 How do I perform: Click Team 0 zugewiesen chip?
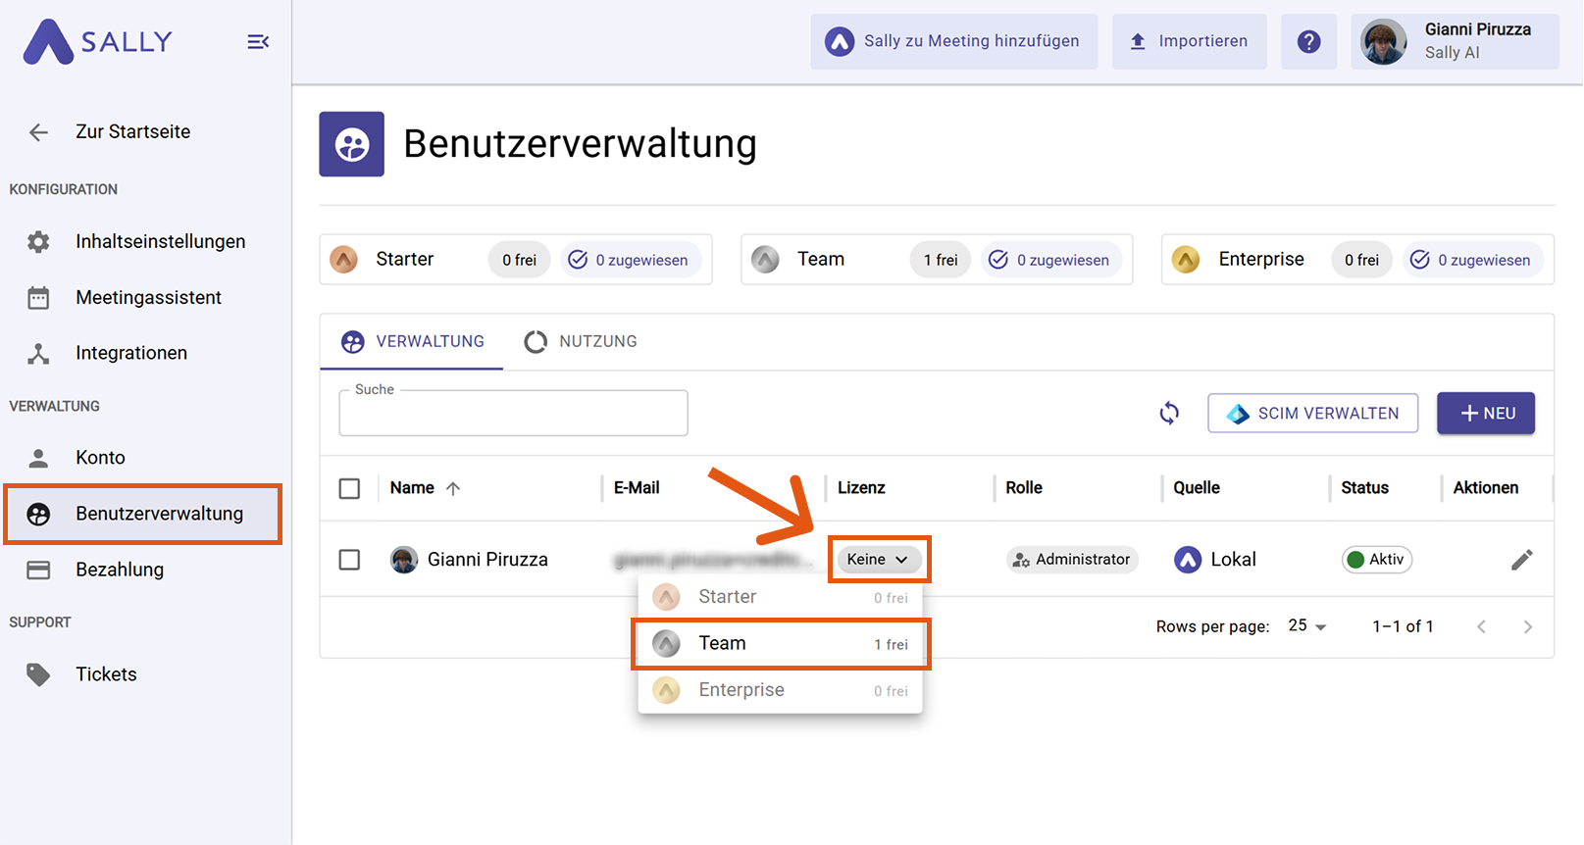pyautogui.click(x=1051, y=260)
